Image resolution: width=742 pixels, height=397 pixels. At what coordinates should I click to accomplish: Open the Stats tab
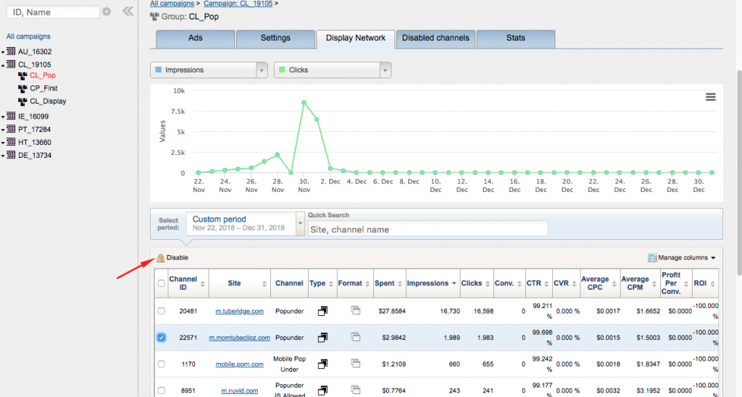click(515, 38)
